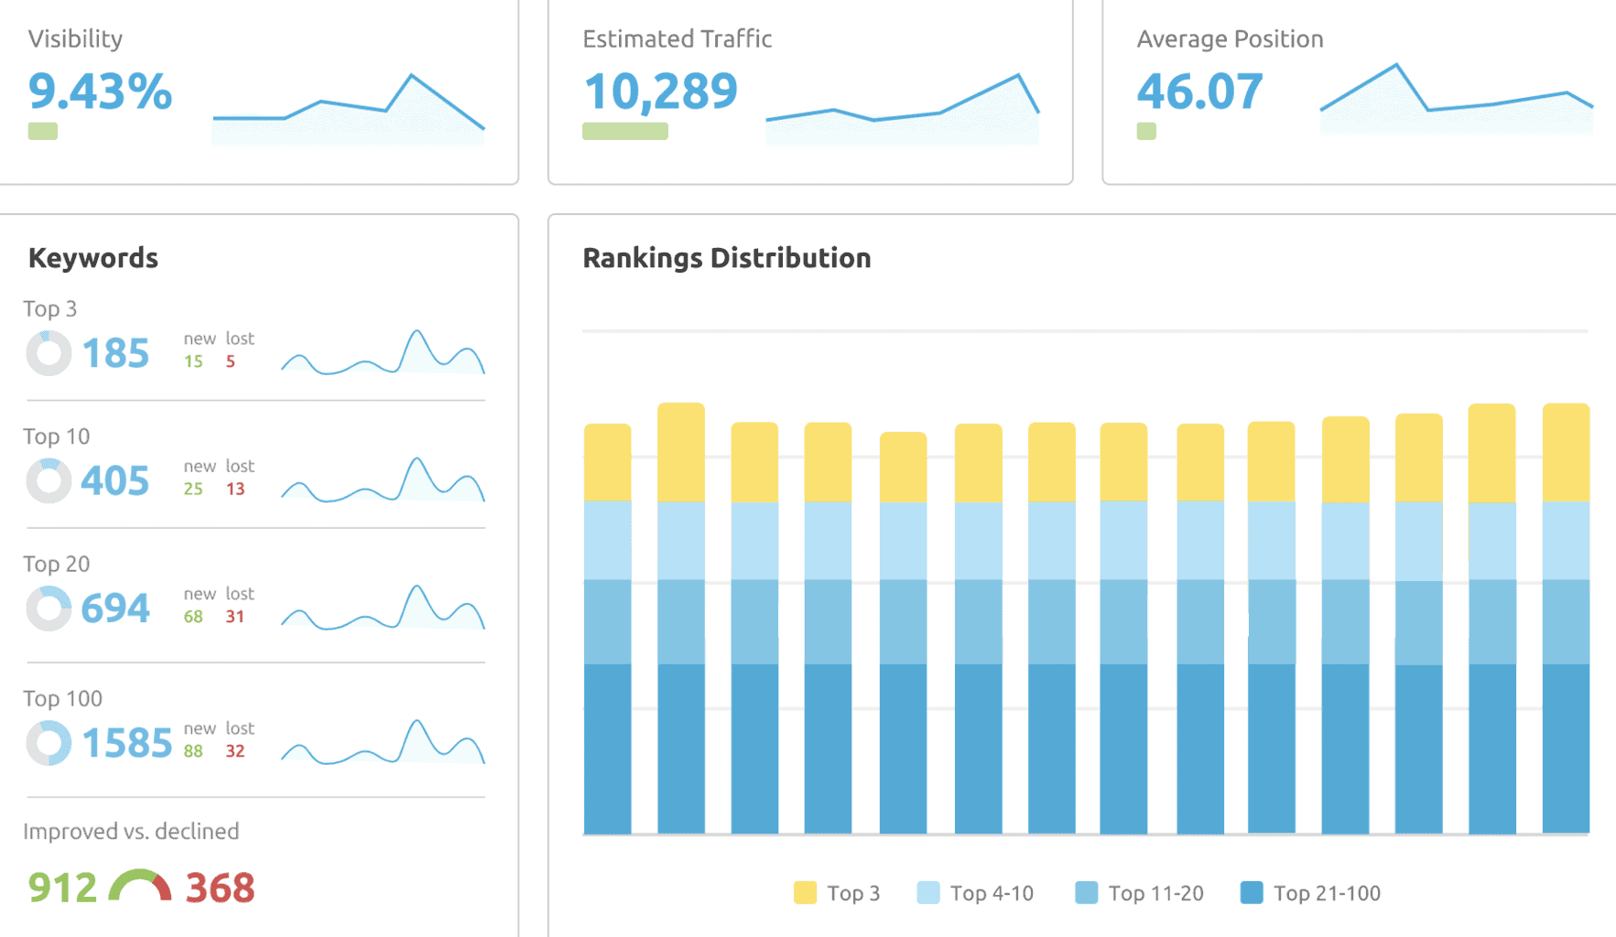Click the Top 100 donut chart icon
The height and width of the screenshot is (937, 1616).
pos(49,743)
